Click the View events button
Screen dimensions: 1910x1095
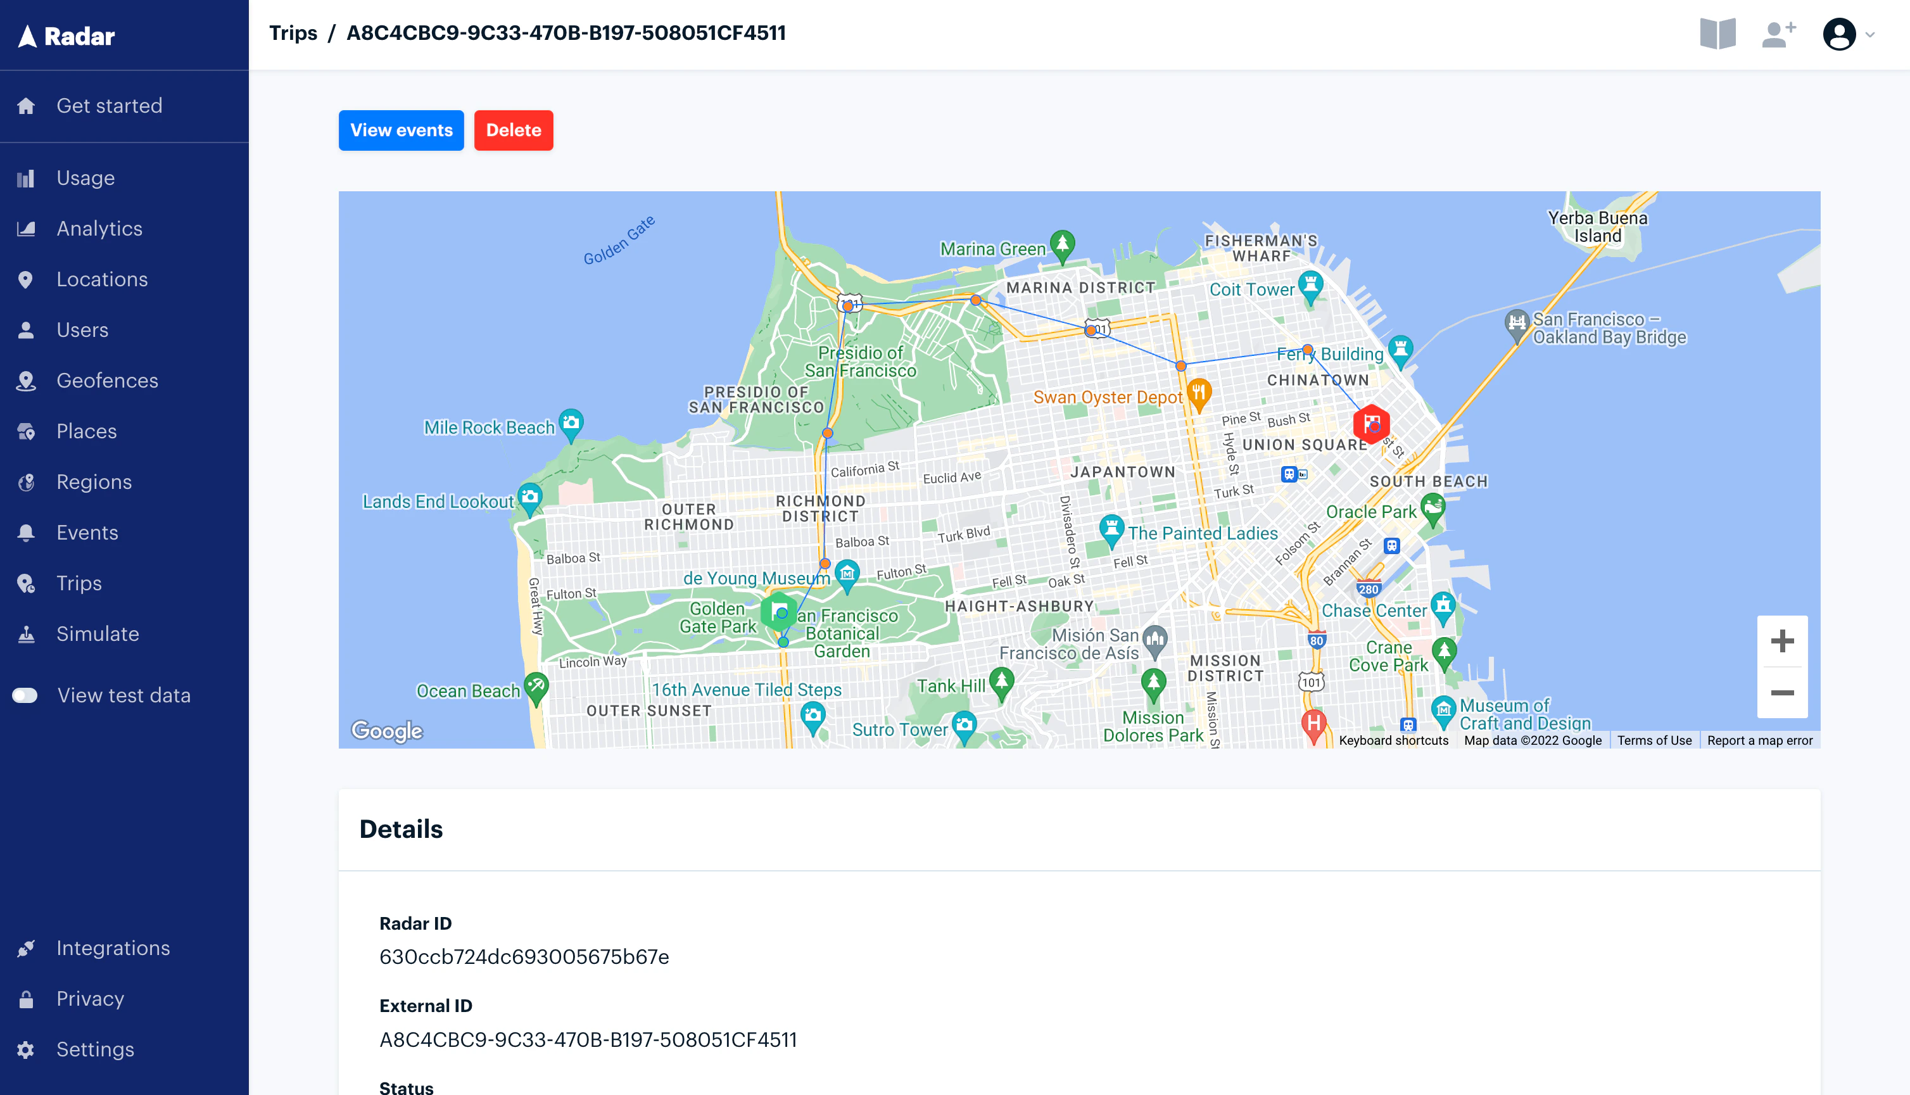tap(401, 130)
